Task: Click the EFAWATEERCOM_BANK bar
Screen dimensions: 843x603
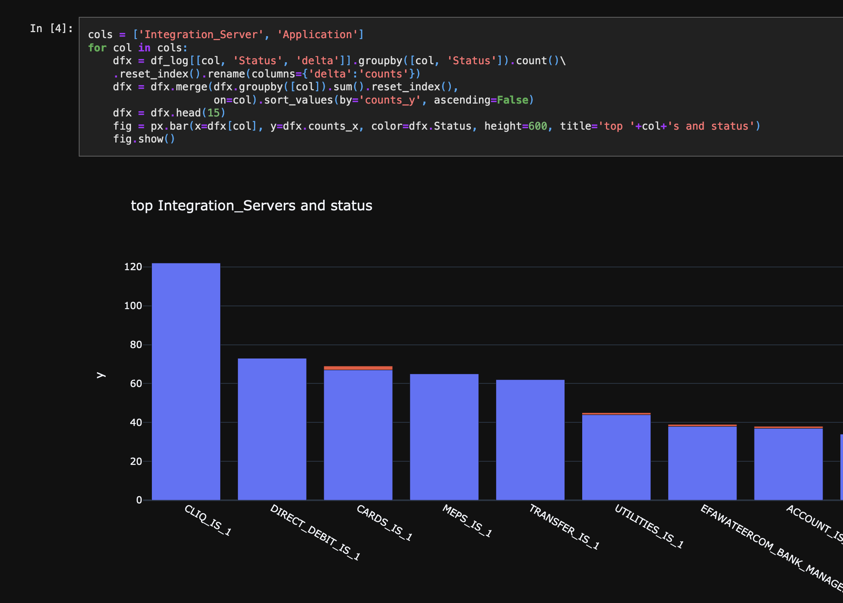Action: tap(702, 463)
